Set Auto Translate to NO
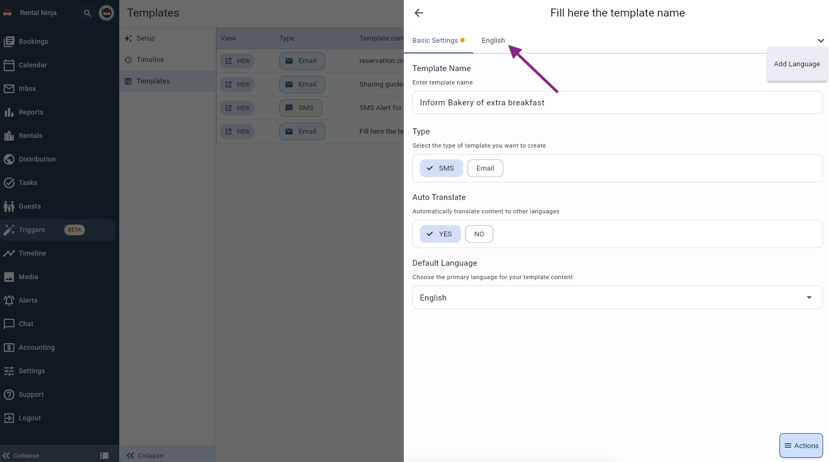Screen dimensions: 829x462 click(479, 234)
